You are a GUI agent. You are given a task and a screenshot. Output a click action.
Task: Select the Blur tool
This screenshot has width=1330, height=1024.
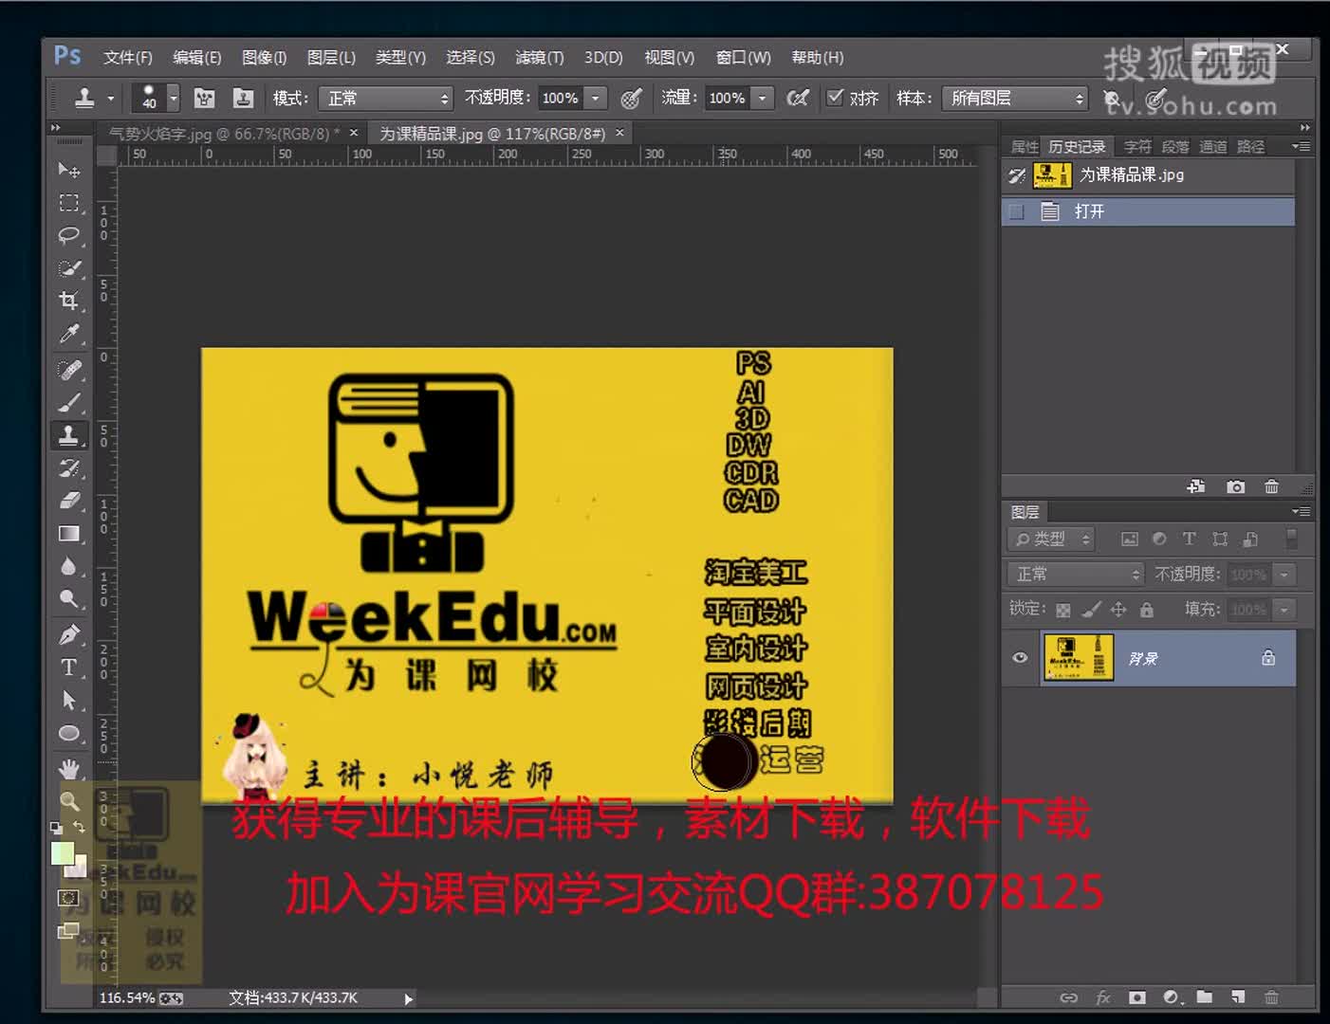pyautogui.click(x=68, y=566)
